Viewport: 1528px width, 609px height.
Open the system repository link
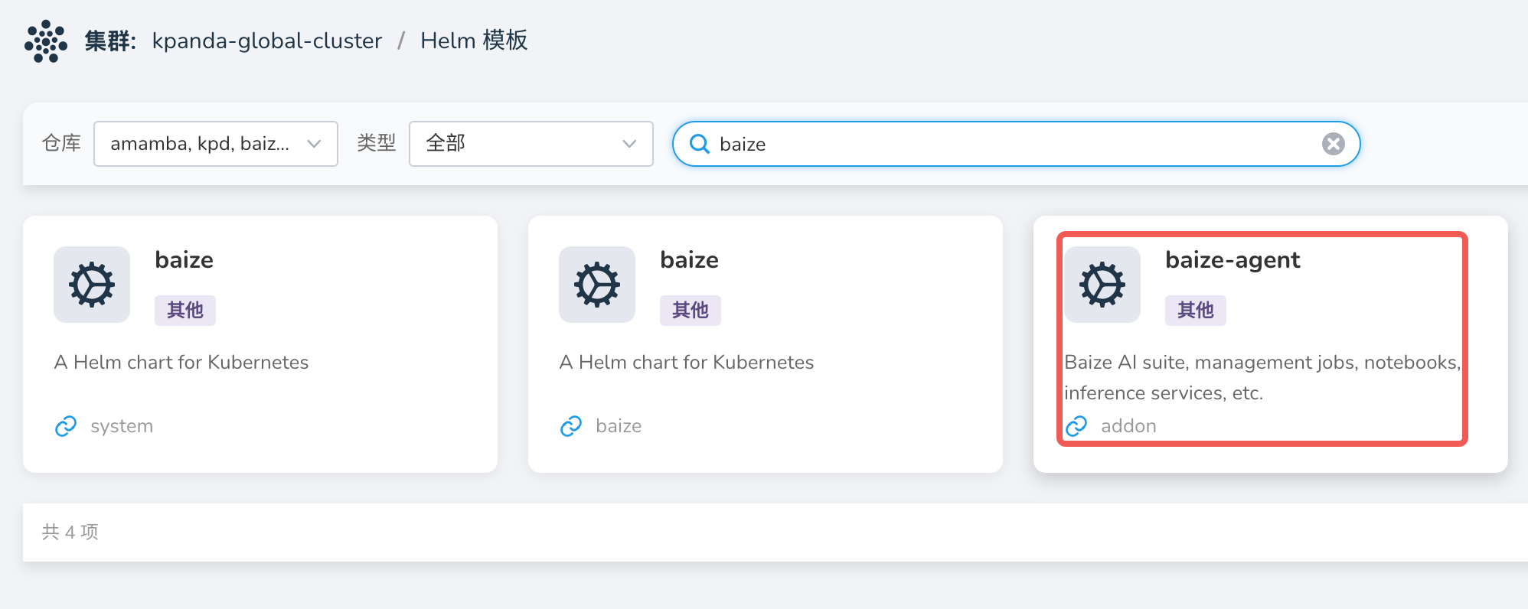122,426
